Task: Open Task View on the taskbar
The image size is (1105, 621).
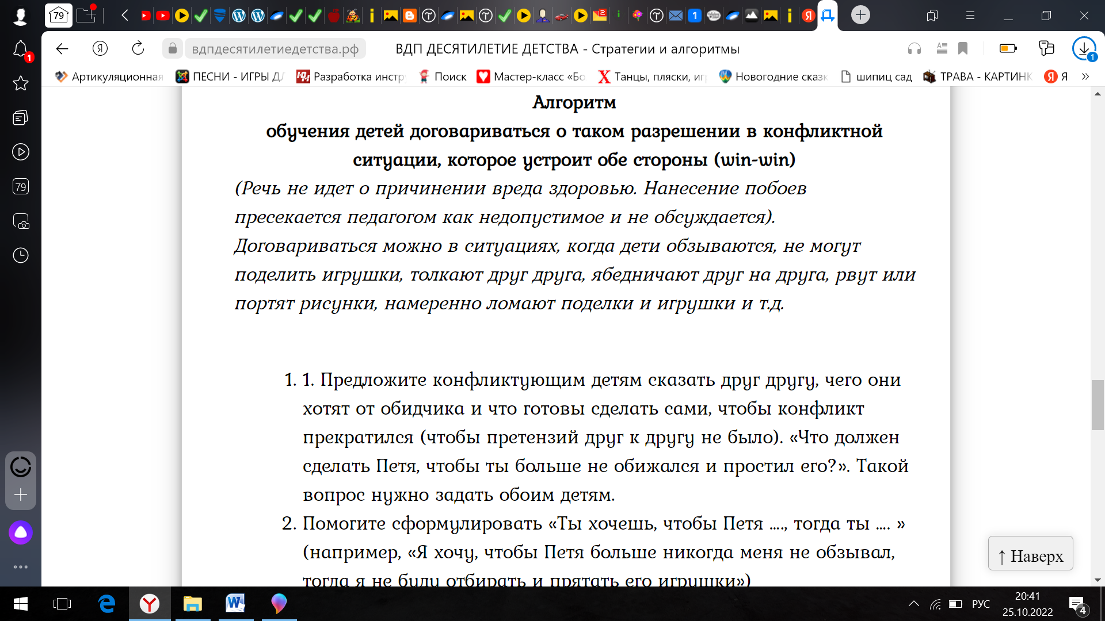Action: (x=62, y=604)
